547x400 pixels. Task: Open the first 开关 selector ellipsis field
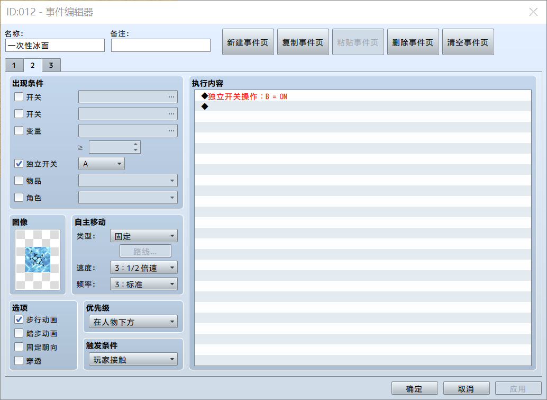point(128,97)
